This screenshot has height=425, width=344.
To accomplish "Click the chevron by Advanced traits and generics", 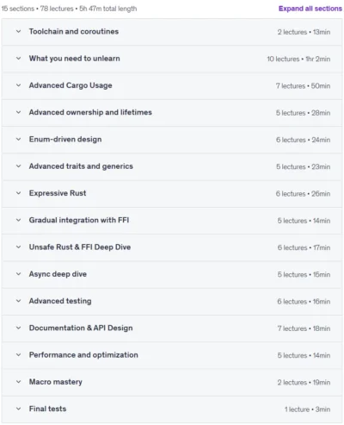I will [19, 166].
